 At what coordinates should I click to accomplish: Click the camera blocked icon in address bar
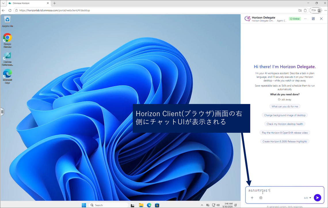pyautogui.click(x=300, y=10)
